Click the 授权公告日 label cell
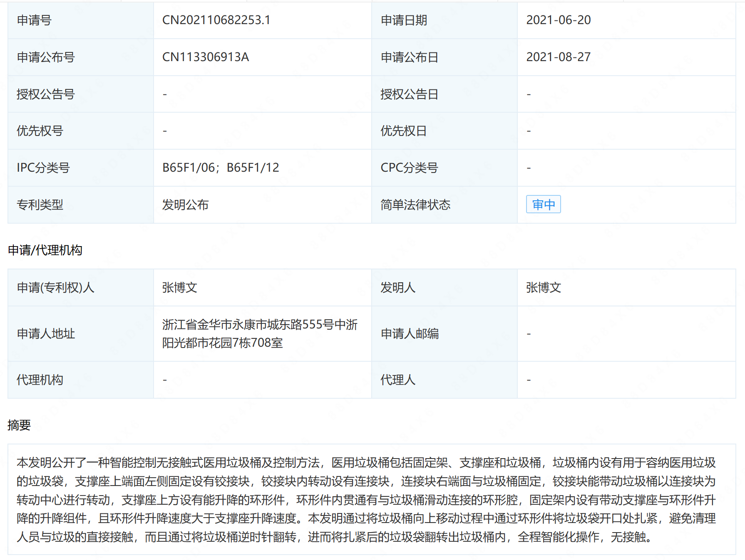This screenshot has height=560, width=745. coord(409,94)
